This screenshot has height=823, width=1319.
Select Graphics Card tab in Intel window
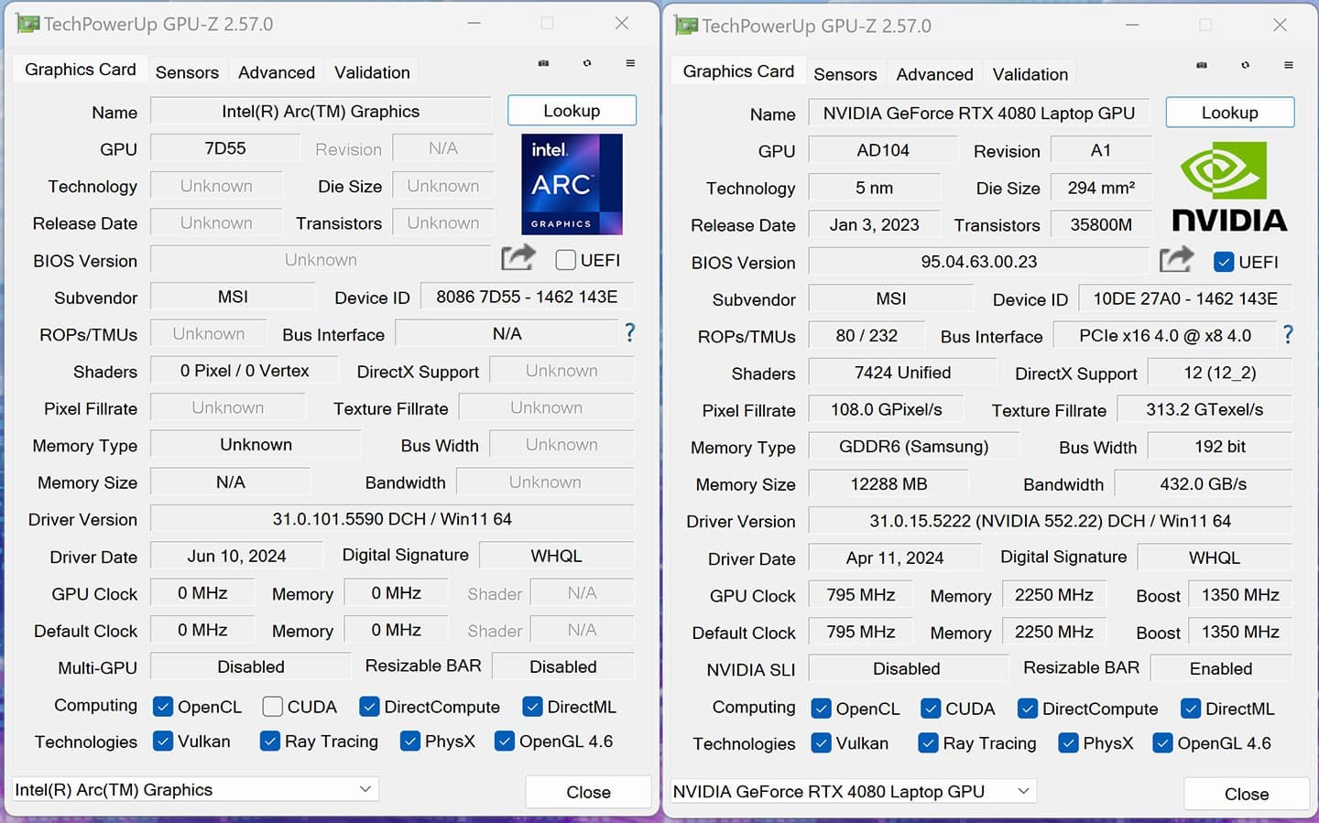tap(80, 70)
